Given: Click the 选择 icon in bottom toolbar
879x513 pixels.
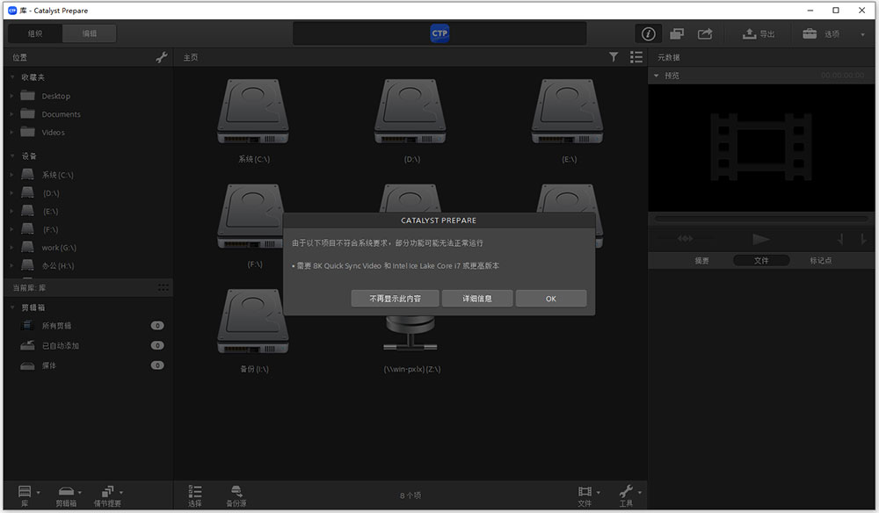Looking at the screenshot, I should 194,495.
